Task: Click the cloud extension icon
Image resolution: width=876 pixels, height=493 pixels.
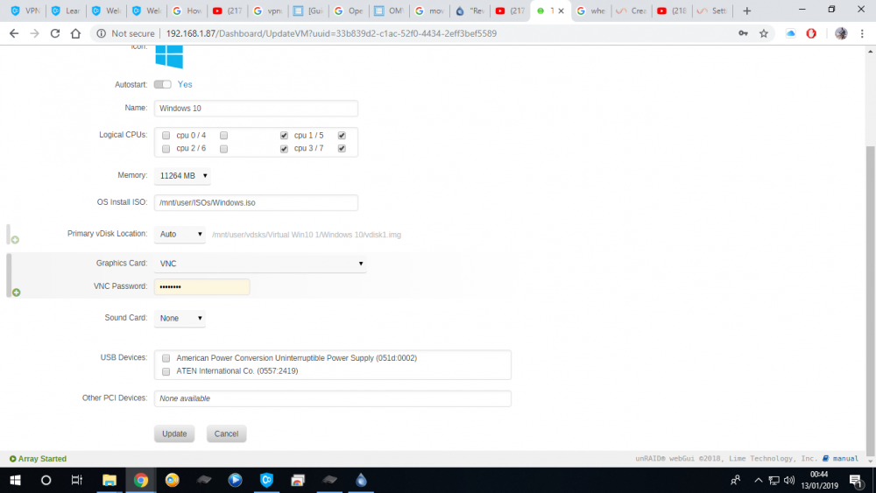Action: click(x=790, y=33)
